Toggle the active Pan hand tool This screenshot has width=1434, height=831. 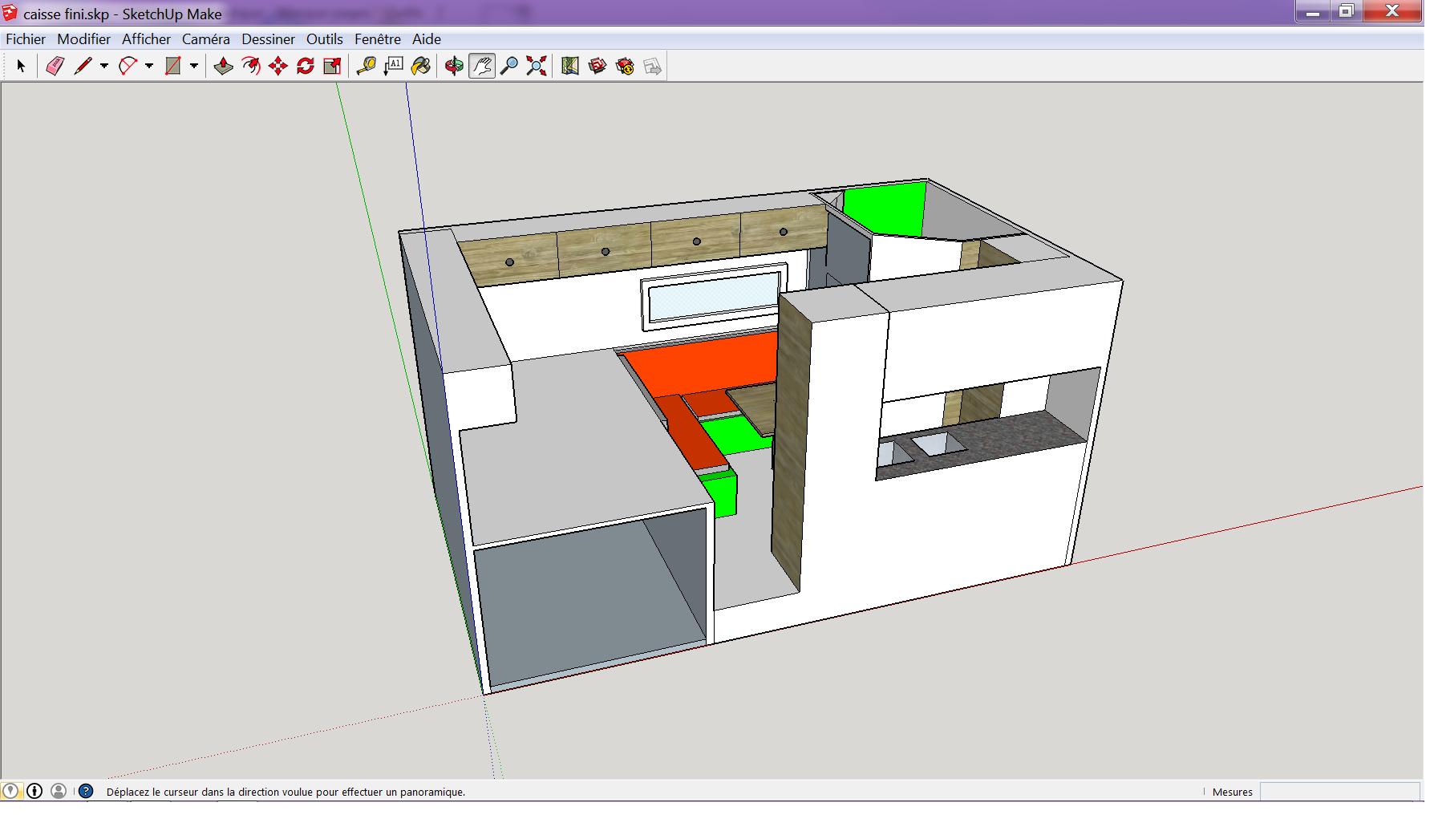(x=482, y=67)
